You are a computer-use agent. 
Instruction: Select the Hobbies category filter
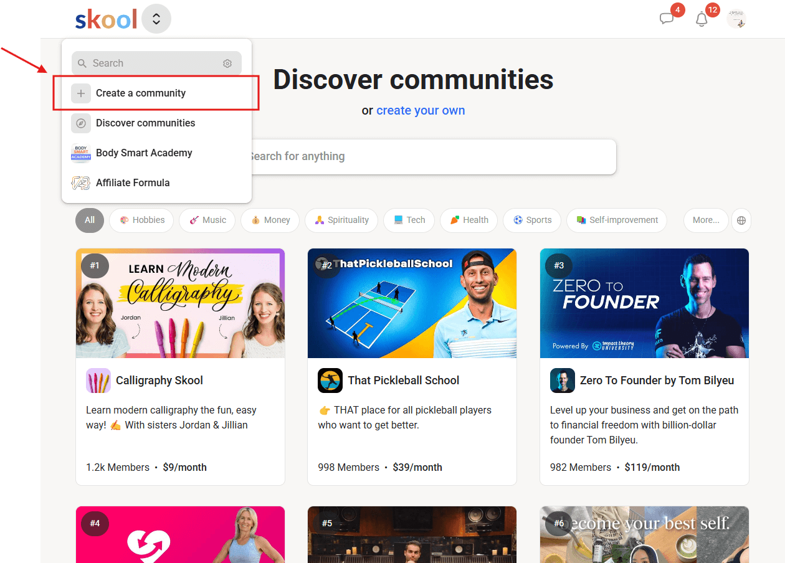point(142,220)
